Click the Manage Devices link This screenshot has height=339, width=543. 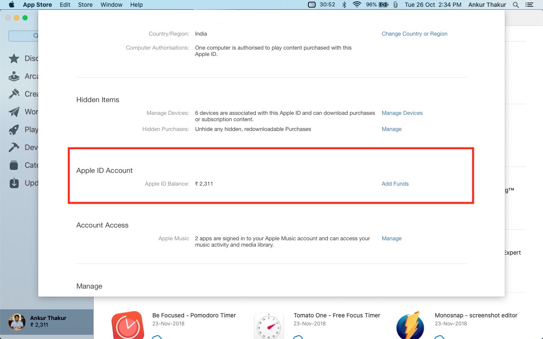point(402,113)
